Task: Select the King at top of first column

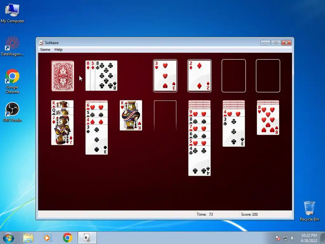Action: (x=63, y=104)
